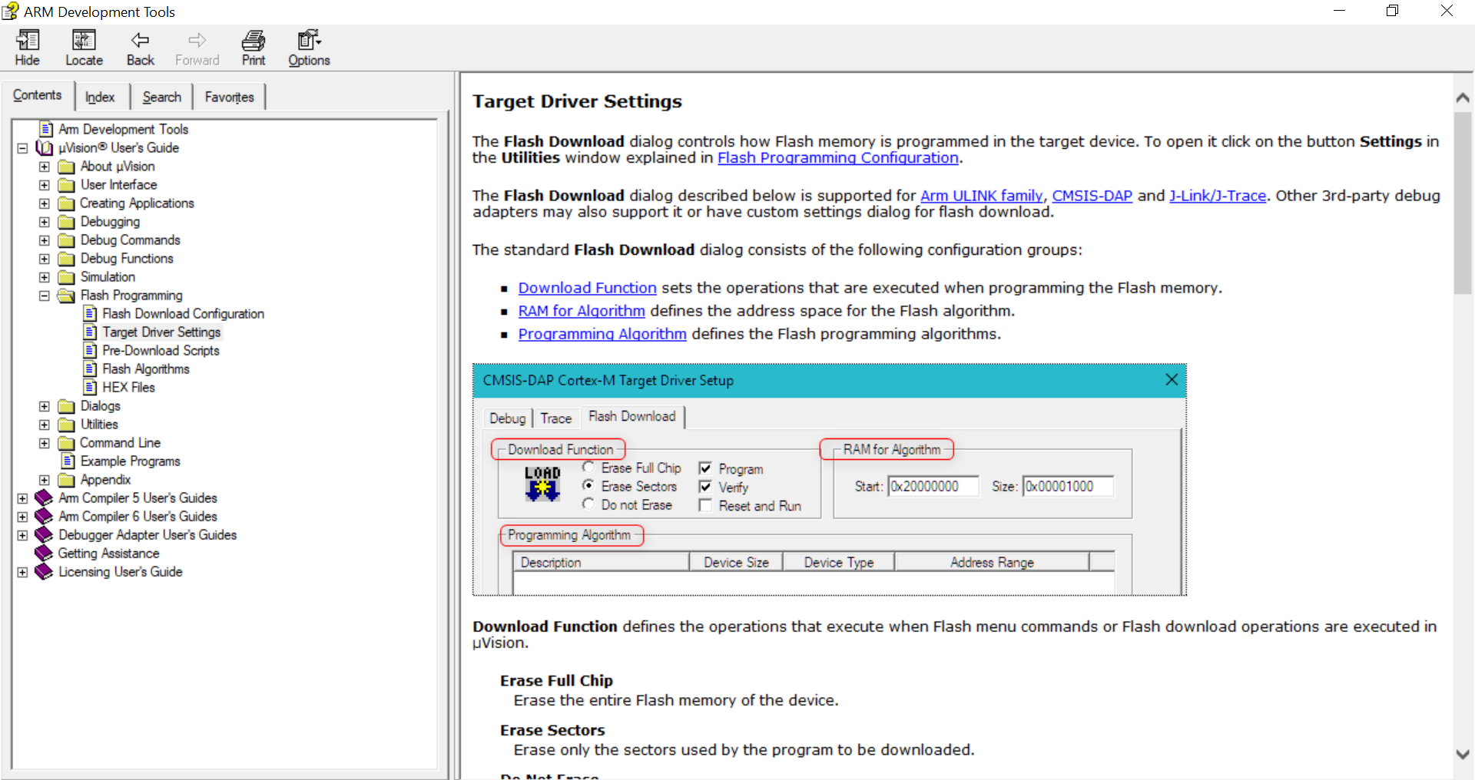Open the Flash Download tab
Viewport: 1475px width, 780px height.
(x=632, y=417)
